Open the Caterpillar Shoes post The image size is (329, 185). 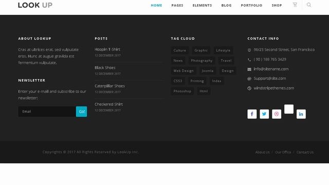click(x=109, y=86)
